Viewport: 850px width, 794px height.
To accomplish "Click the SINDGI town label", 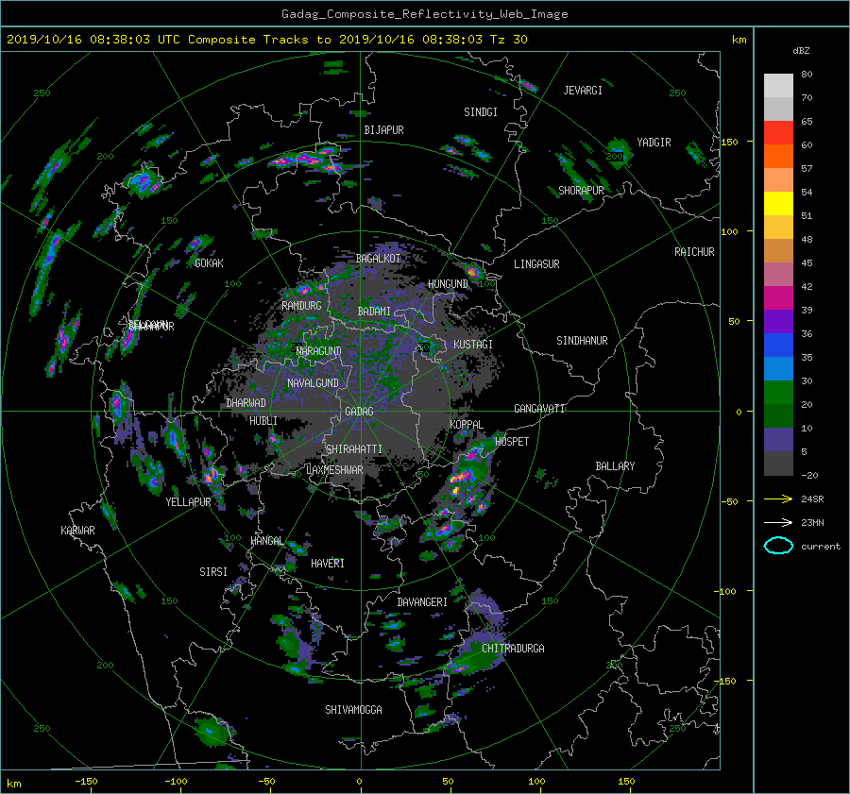I will point(481,112).
